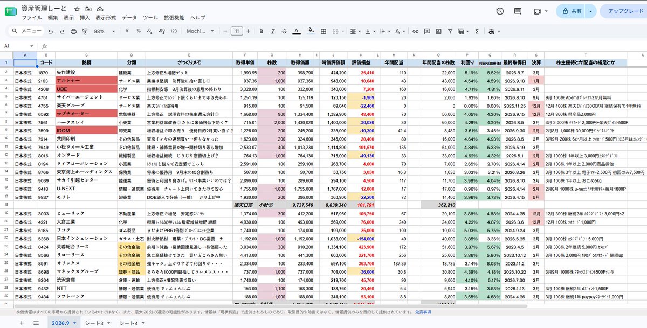Apply yen currency format

click(127, 31)
